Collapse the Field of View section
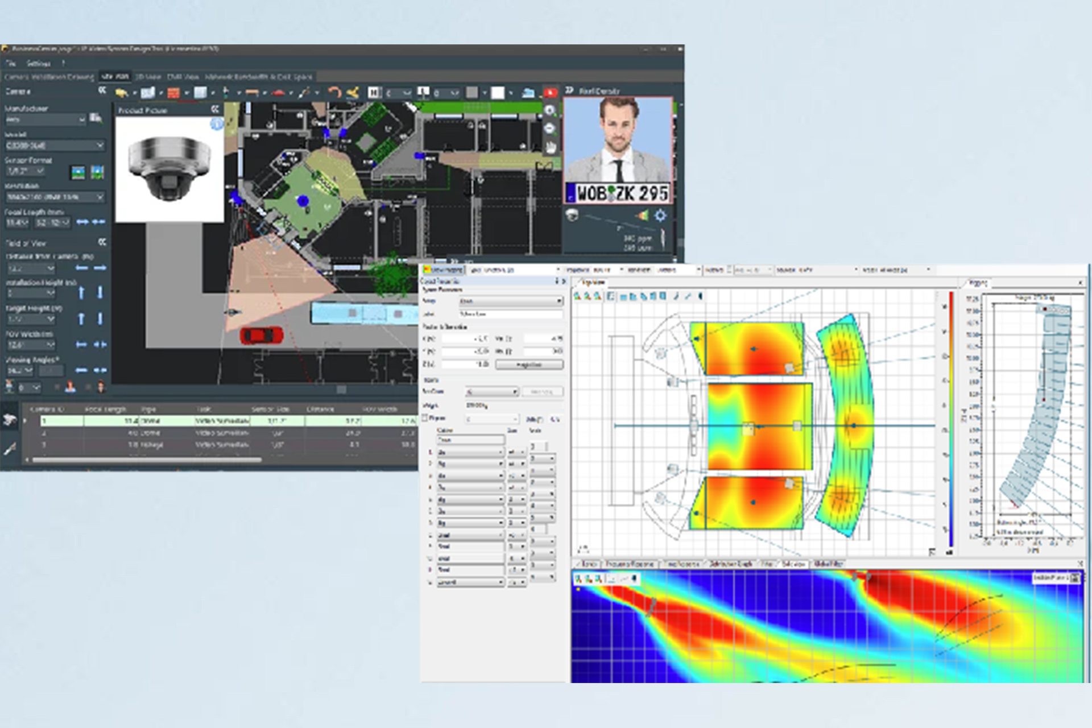Viewport: 1092px width, 728px height. pyautogui.click(x=102, y=242)
